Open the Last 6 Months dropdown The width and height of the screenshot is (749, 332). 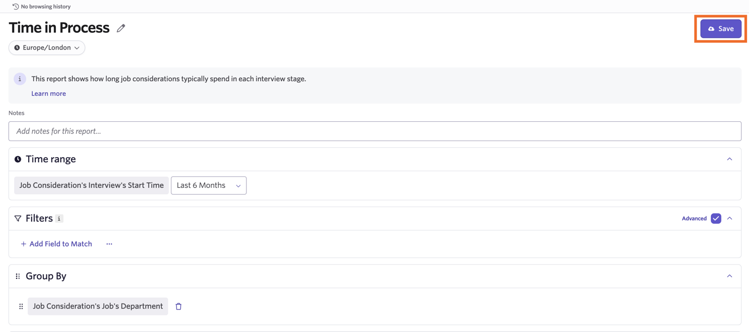coord(209,185)
